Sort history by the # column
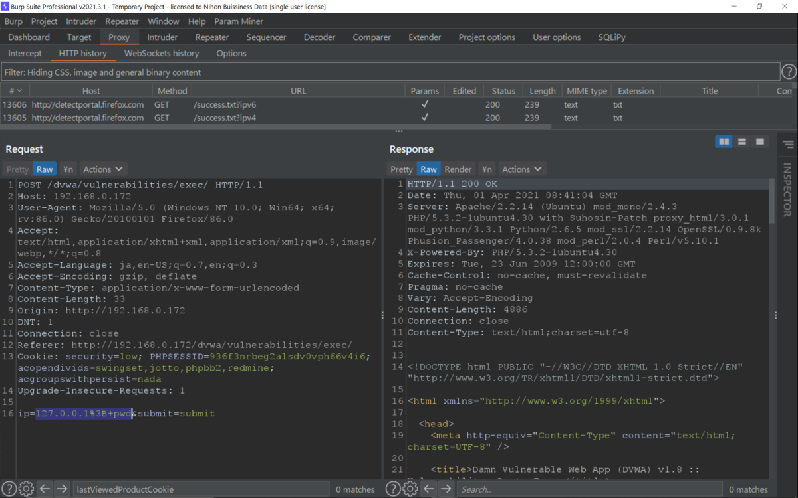 [15, 91]
